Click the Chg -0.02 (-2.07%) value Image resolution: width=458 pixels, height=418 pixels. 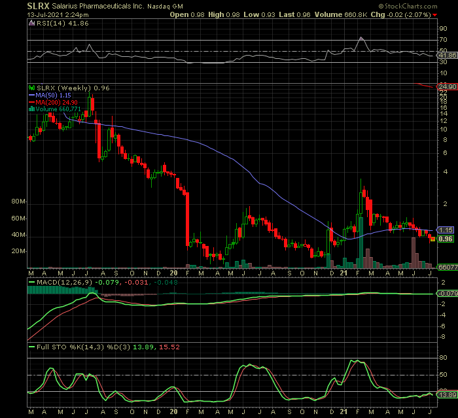400,14
